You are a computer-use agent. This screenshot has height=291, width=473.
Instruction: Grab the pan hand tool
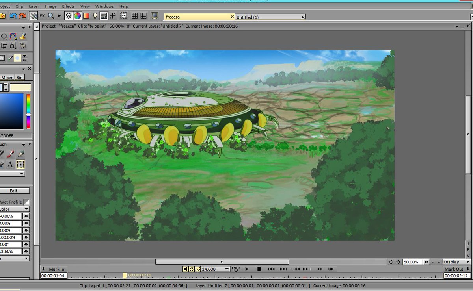[x=236, y=269]
